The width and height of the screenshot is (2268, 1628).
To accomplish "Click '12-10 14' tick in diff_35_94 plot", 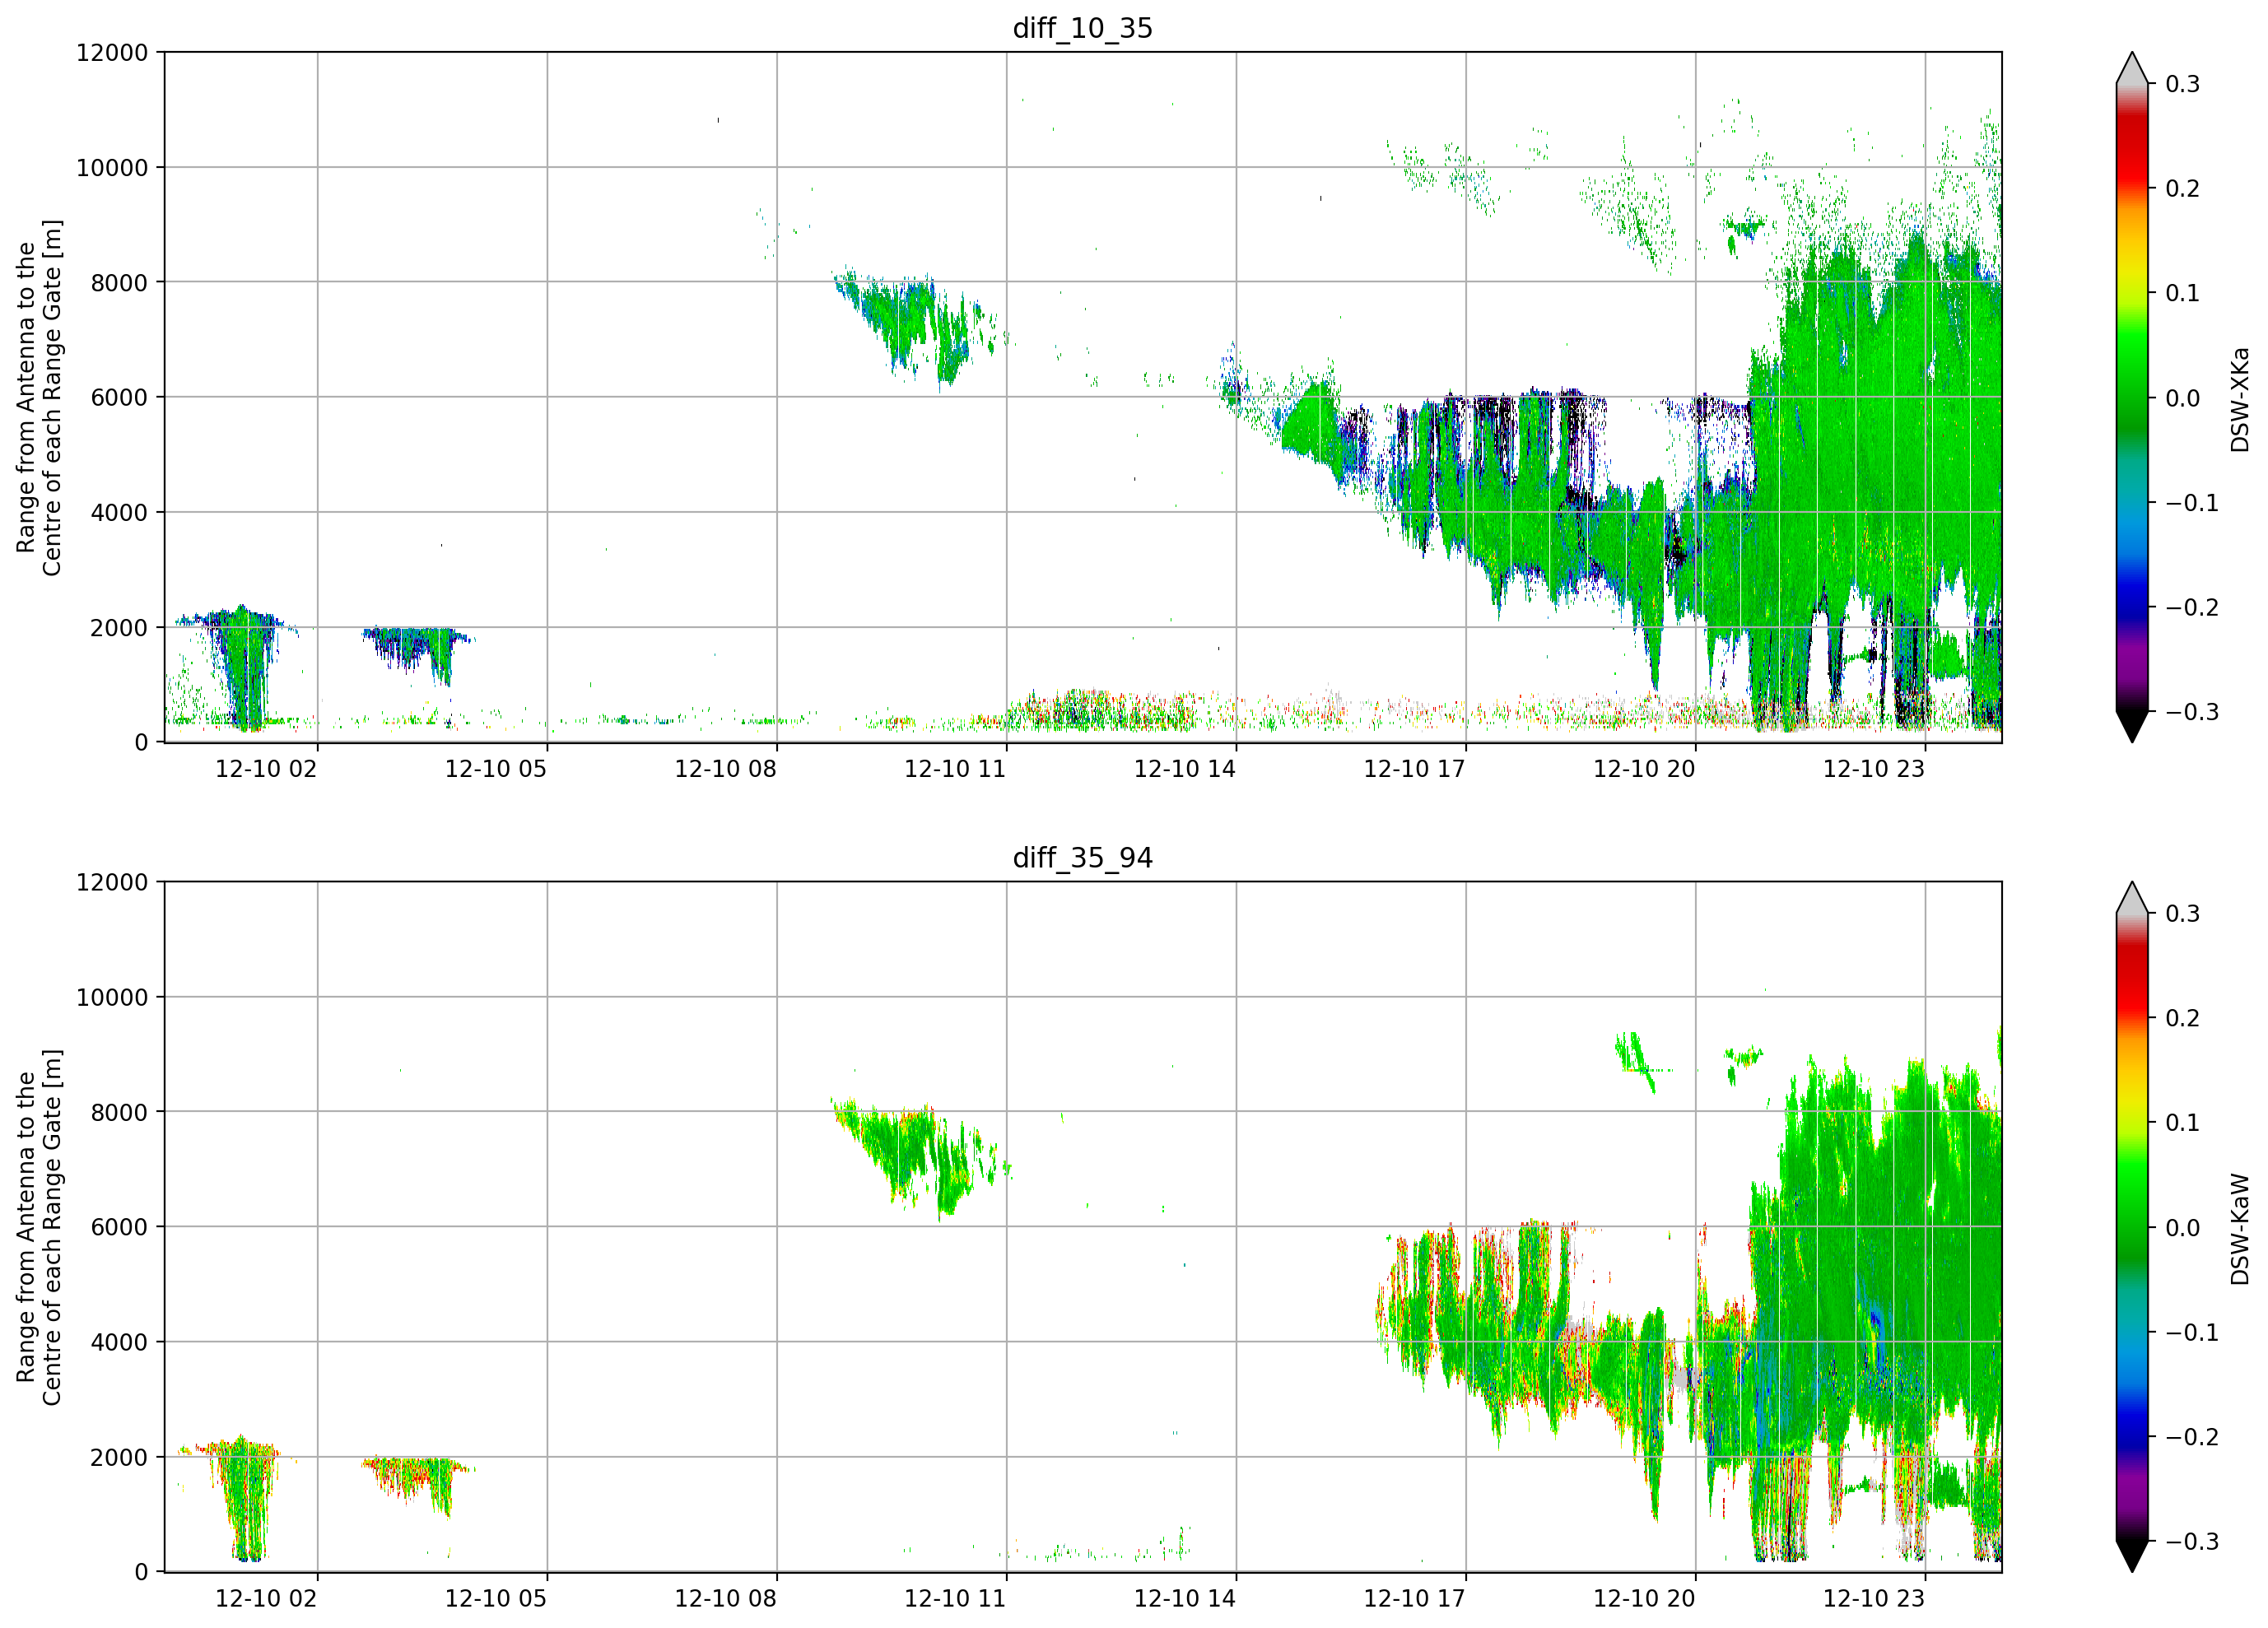I will pyautogui.click(x=1185, y=1598).
